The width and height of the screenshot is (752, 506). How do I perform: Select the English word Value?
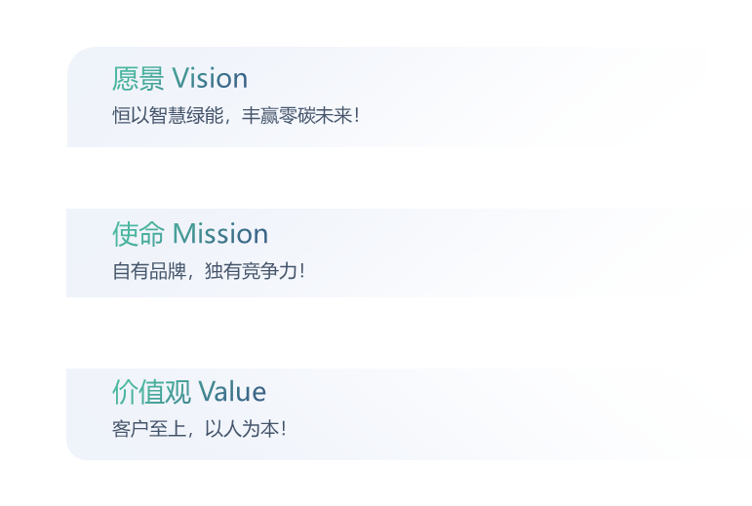pyautogui.click(x=232, y=392)
